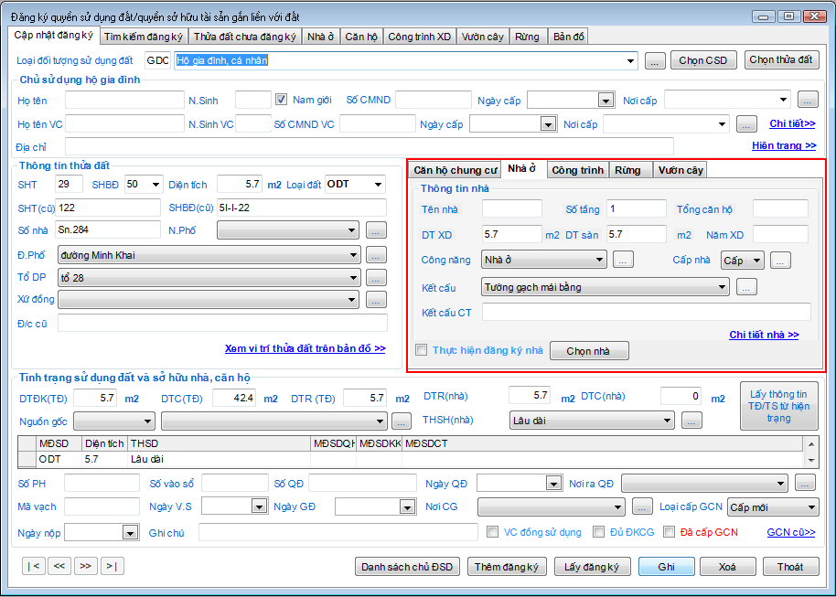Go to first record navigation button
The image size is (836, 597).
(33, 567)
